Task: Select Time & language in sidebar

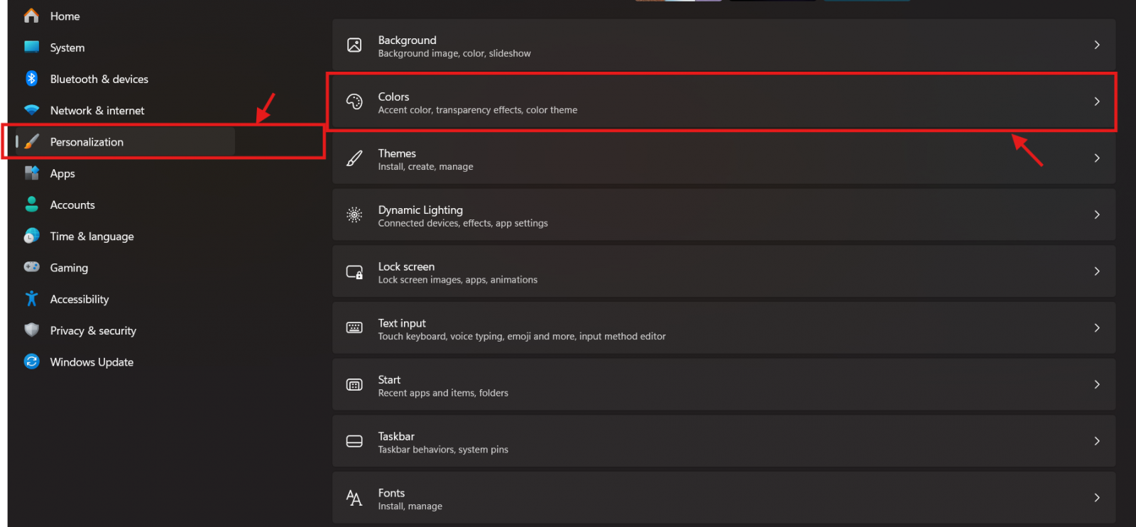Action: coord(92,237)
